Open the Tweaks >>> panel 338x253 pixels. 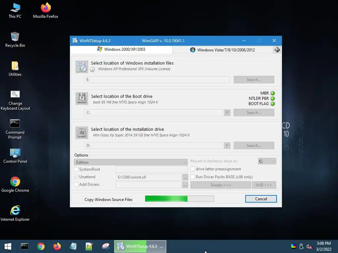[x=221, y=185]
